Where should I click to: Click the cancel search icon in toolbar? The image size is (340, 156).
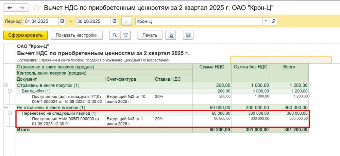tap(125, 35)
